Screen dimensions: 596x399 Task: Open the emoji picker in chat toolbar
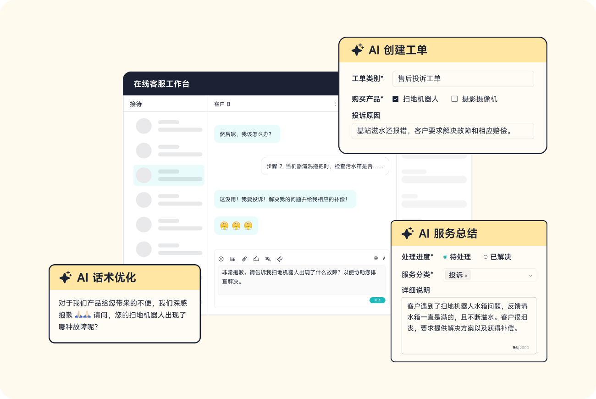pos(221,259)
